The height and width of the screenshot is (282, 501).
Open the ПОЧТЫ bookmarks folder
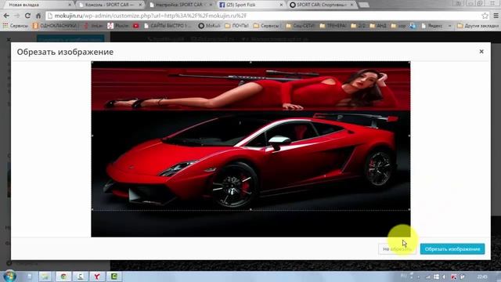236,26
